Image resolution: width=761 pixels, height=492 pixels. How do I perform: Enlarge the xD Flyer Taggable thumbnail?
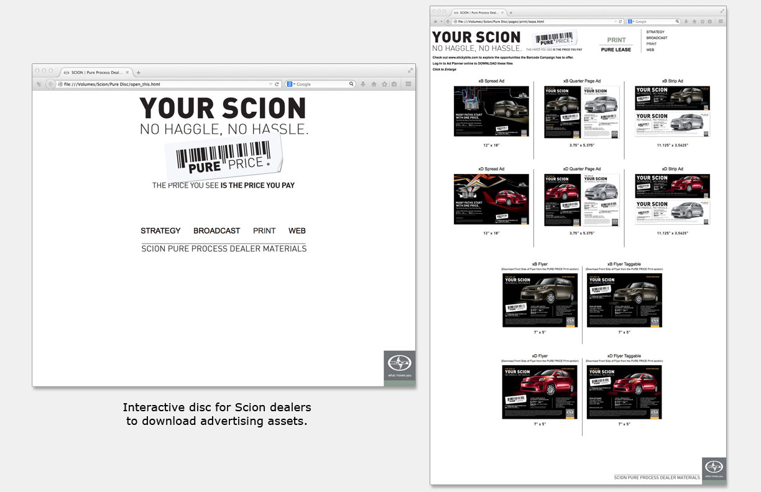click(624, 392)
